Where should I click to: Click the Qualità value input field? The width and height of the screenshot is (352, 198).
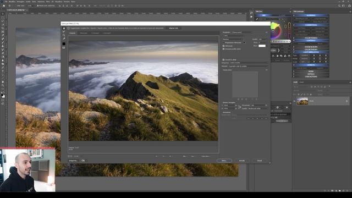[x=262, y=39]
